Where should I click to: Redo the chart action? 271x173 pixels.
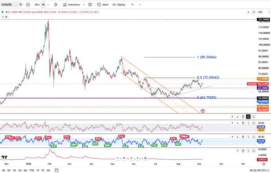tap(140, 5)
